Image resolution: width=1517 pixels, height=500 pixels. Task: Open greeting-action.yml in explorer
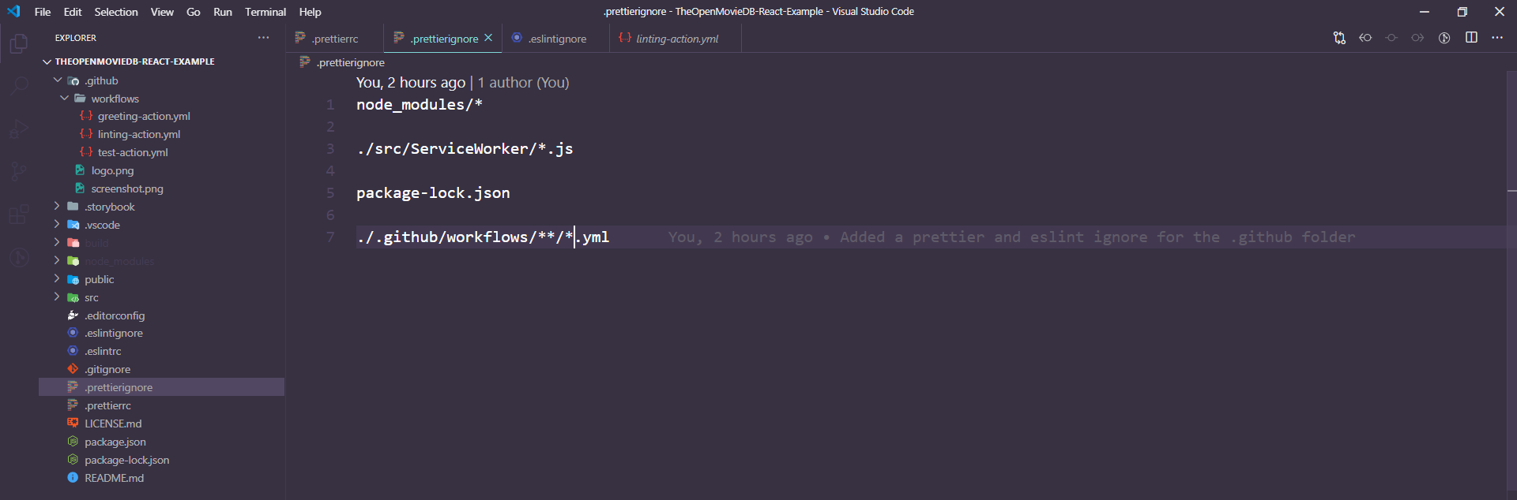pyautogui.click(x=161, y=116)
